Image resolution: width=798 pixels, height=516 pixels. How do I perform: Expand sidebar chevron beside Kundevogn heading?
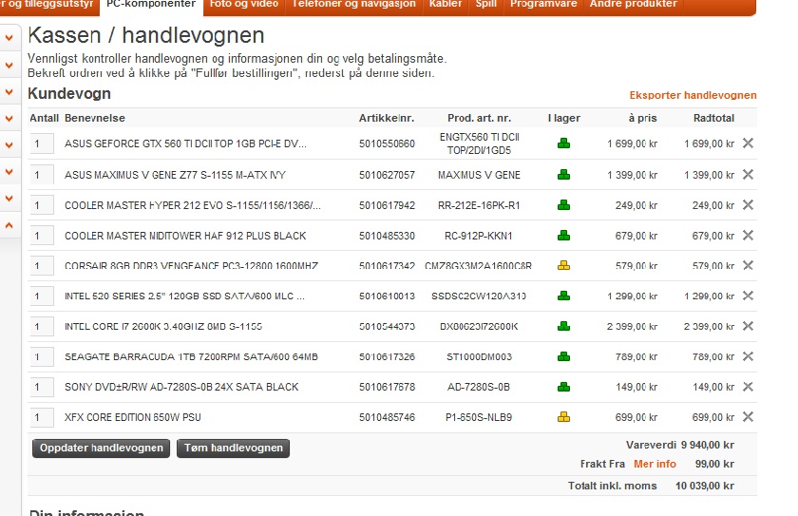point(9,92)
